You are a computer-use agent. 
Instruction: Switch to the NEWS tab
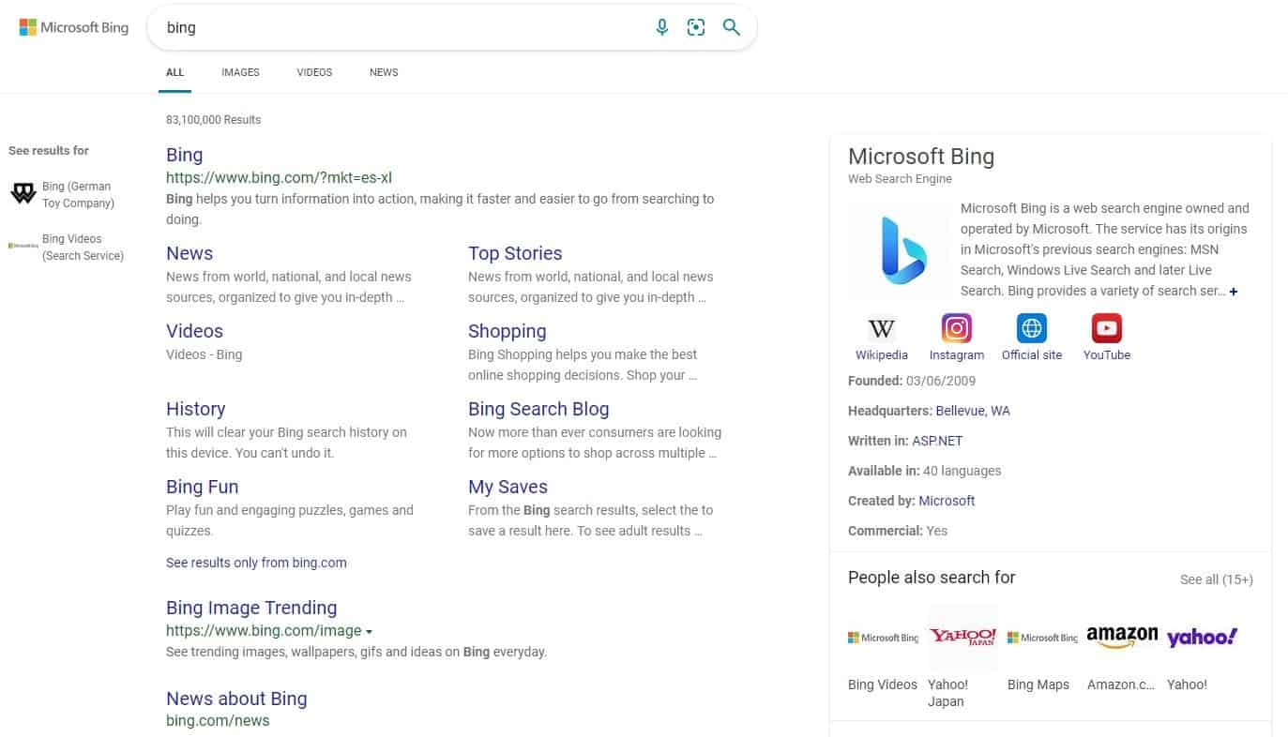[x=384, y=72]
